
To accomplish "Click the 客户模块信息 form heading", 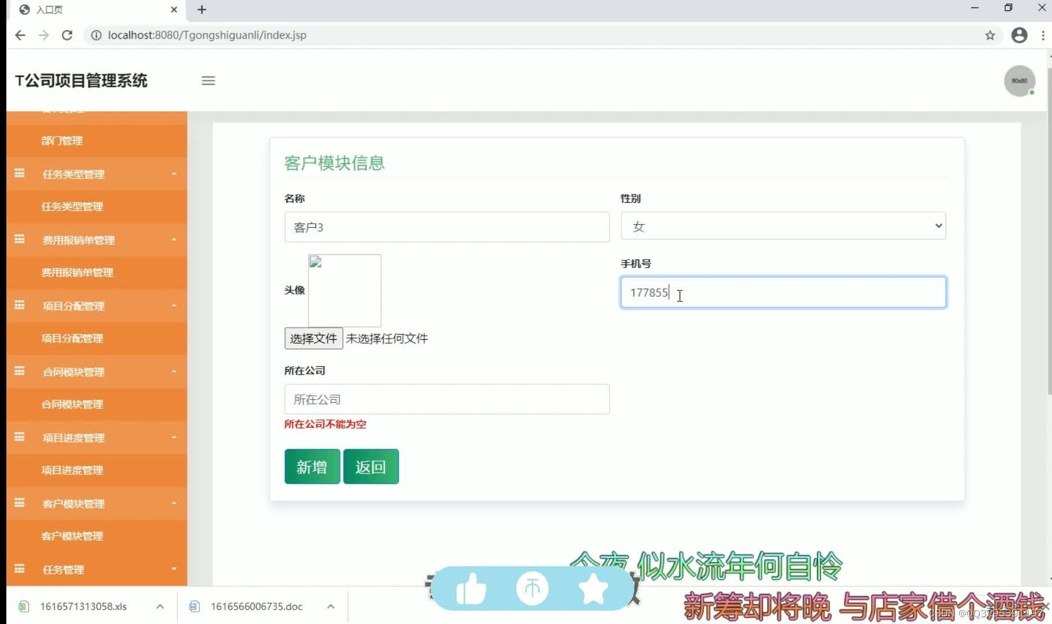I will pyautogui.click(x=334, y=163).
